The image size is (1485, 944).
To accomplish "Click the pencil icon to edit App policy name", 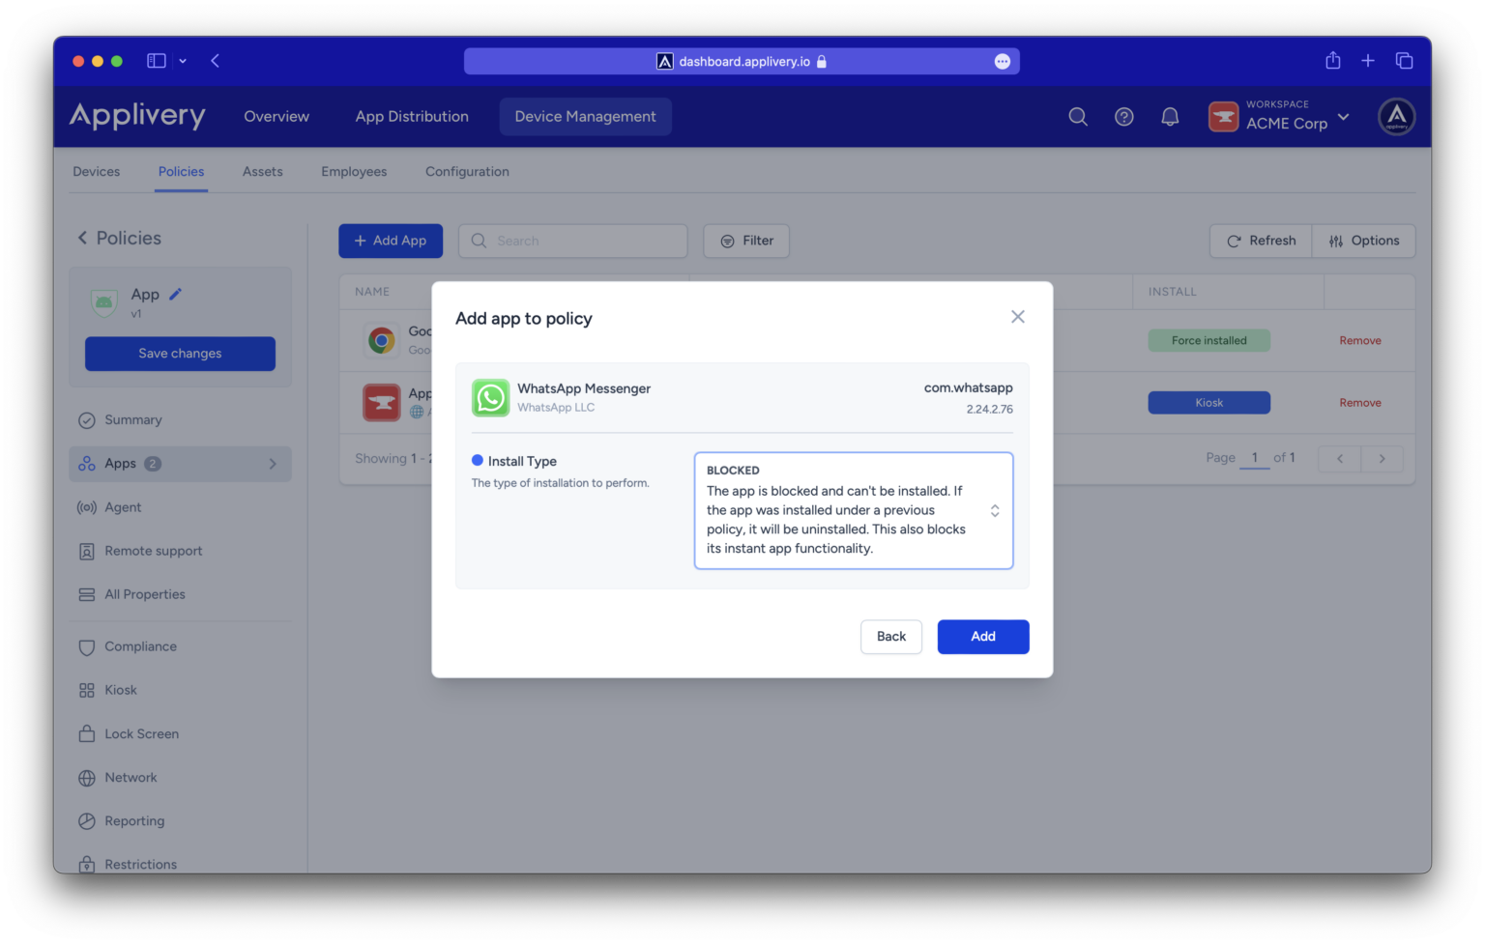I will click(x=175, y=294).
